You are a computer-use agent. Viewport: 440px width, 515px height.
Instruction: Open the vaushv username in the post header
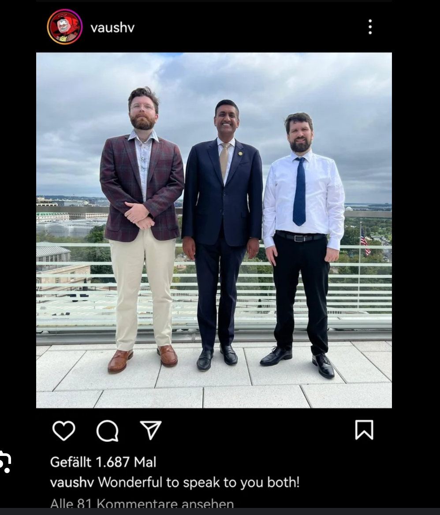point(112,28)
